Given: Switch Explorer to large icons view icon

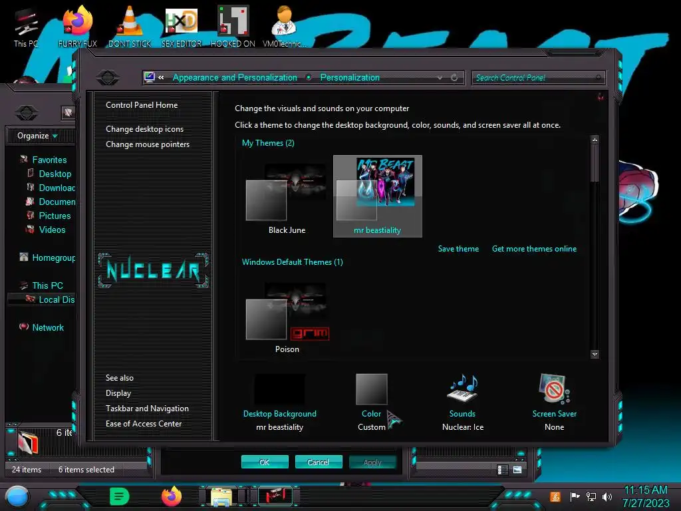Looking at the screenshot, I should pos(517,470).
